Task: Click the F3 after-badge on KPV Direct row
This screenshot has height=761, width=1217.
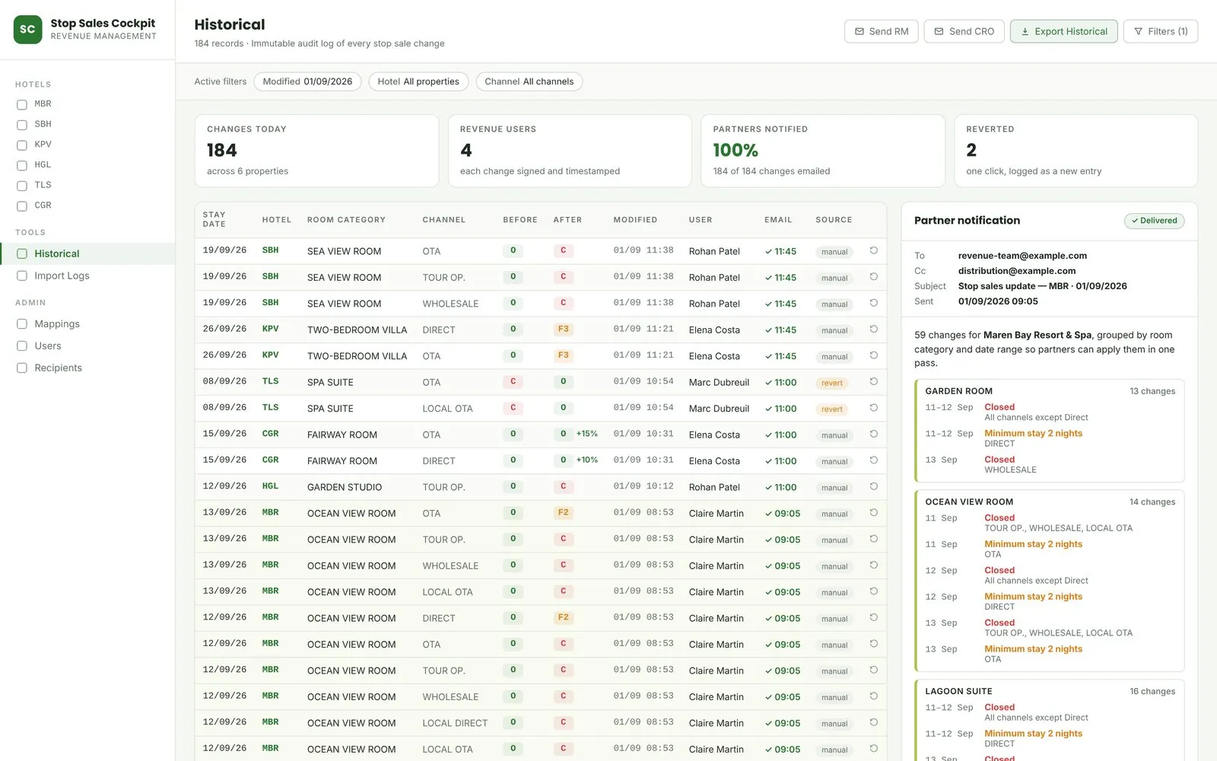Action: point(563,330)
